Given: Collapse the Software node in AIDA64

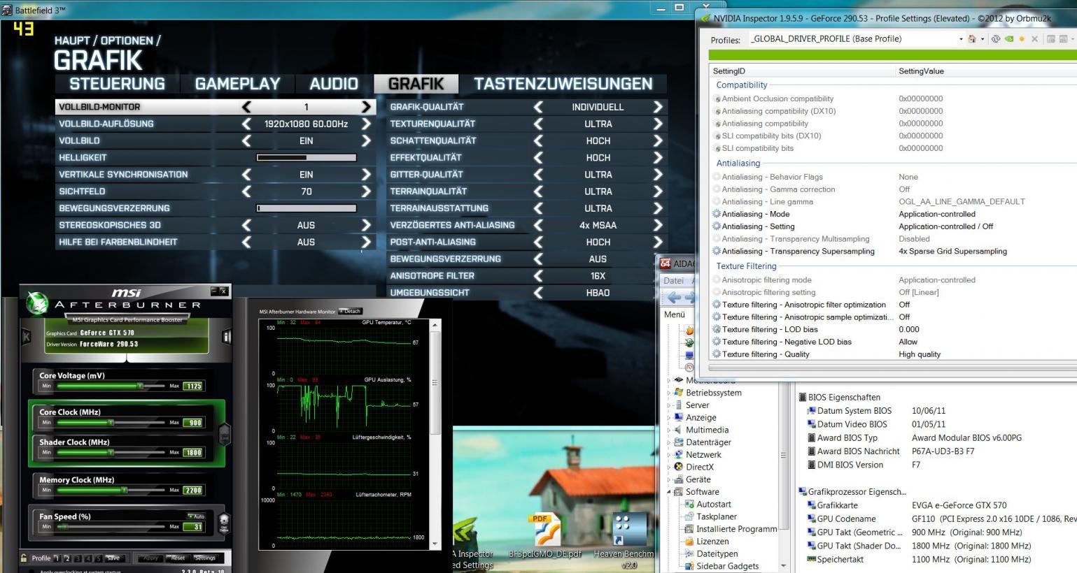Looking at the screenshot, I should click(669, 492).
